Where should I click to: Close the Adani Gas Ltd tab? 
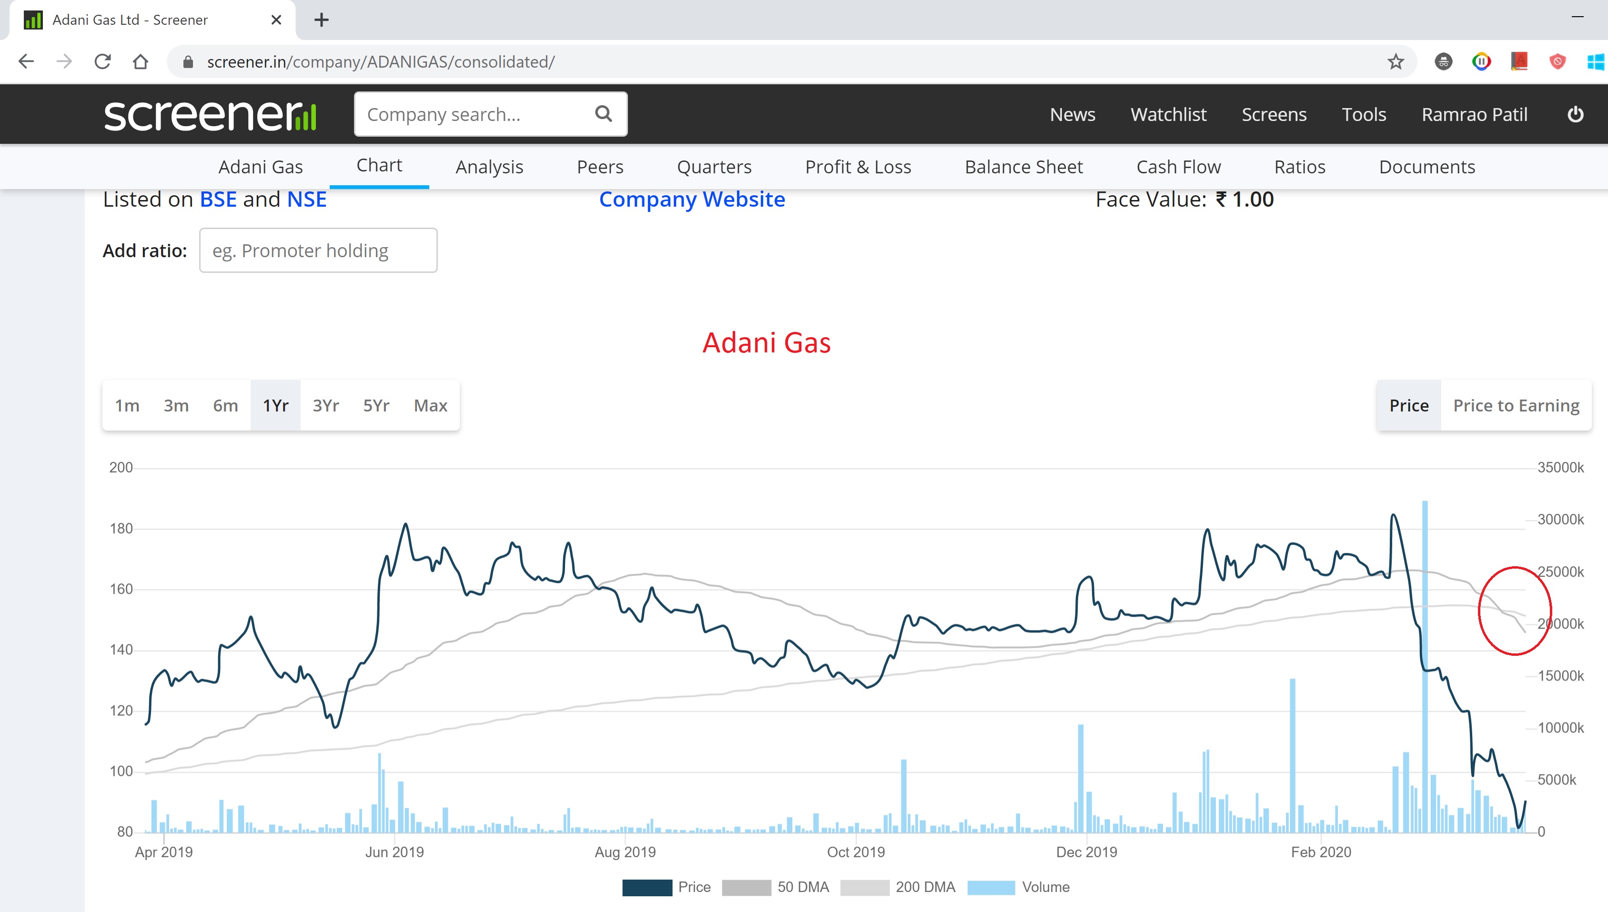276,20
